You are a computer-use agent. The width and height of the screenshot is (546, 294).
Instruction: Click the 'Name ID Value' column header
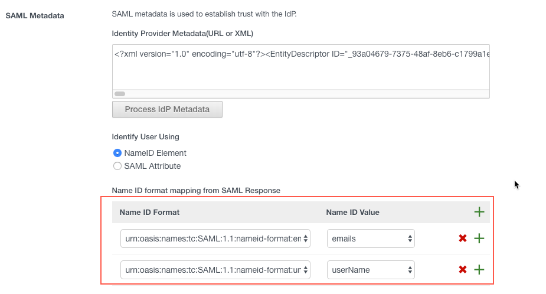[352, 212]
